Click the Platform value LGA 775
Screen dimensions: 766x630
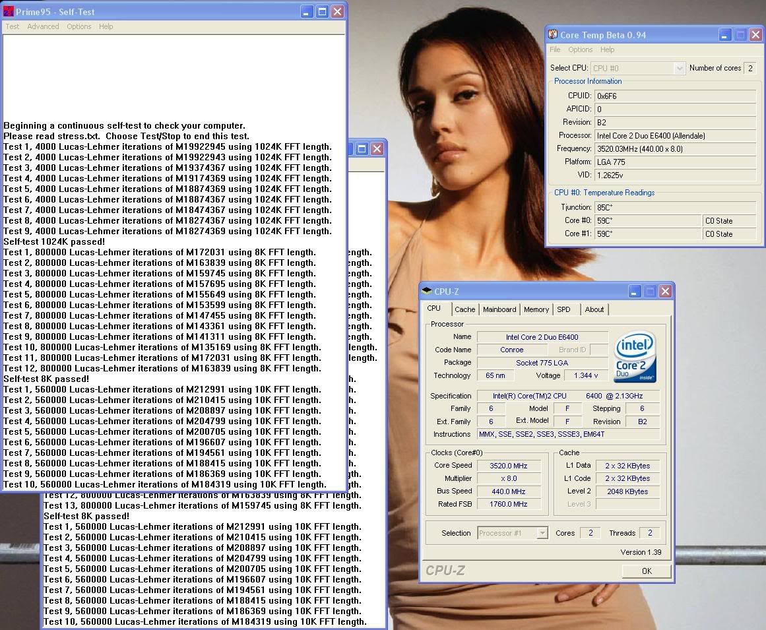[675, 162]
